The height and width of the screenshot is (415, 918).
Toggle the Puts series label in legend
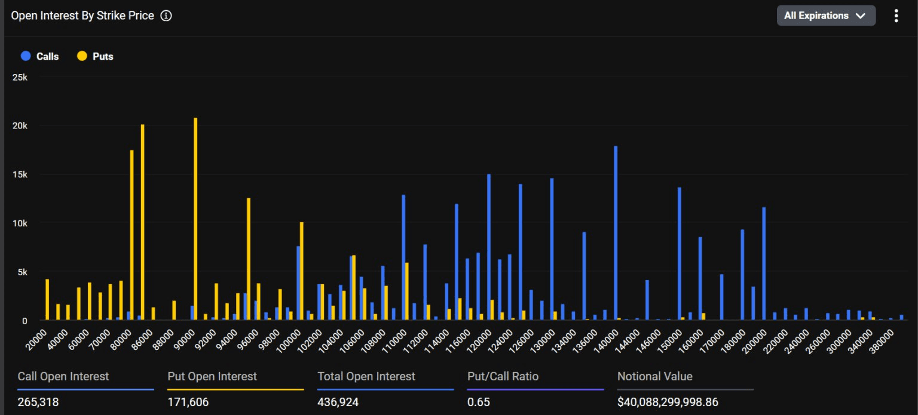point(103,56)
